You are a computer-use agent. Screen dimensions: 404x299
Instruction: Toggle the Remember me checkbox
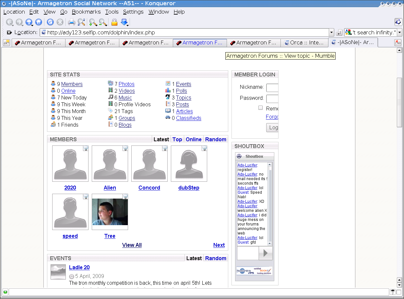(260, 108)
